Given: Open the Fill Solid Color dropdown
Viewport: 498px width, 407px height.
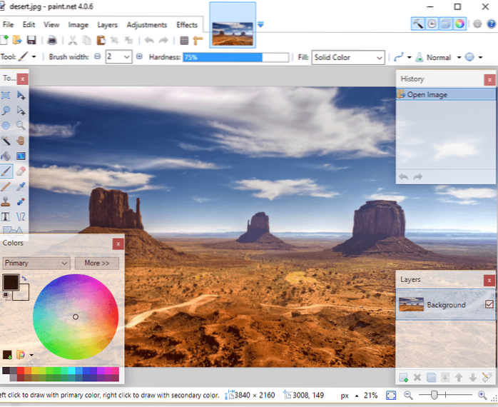Looking at the screenshot, I should [x=348, y=57].
